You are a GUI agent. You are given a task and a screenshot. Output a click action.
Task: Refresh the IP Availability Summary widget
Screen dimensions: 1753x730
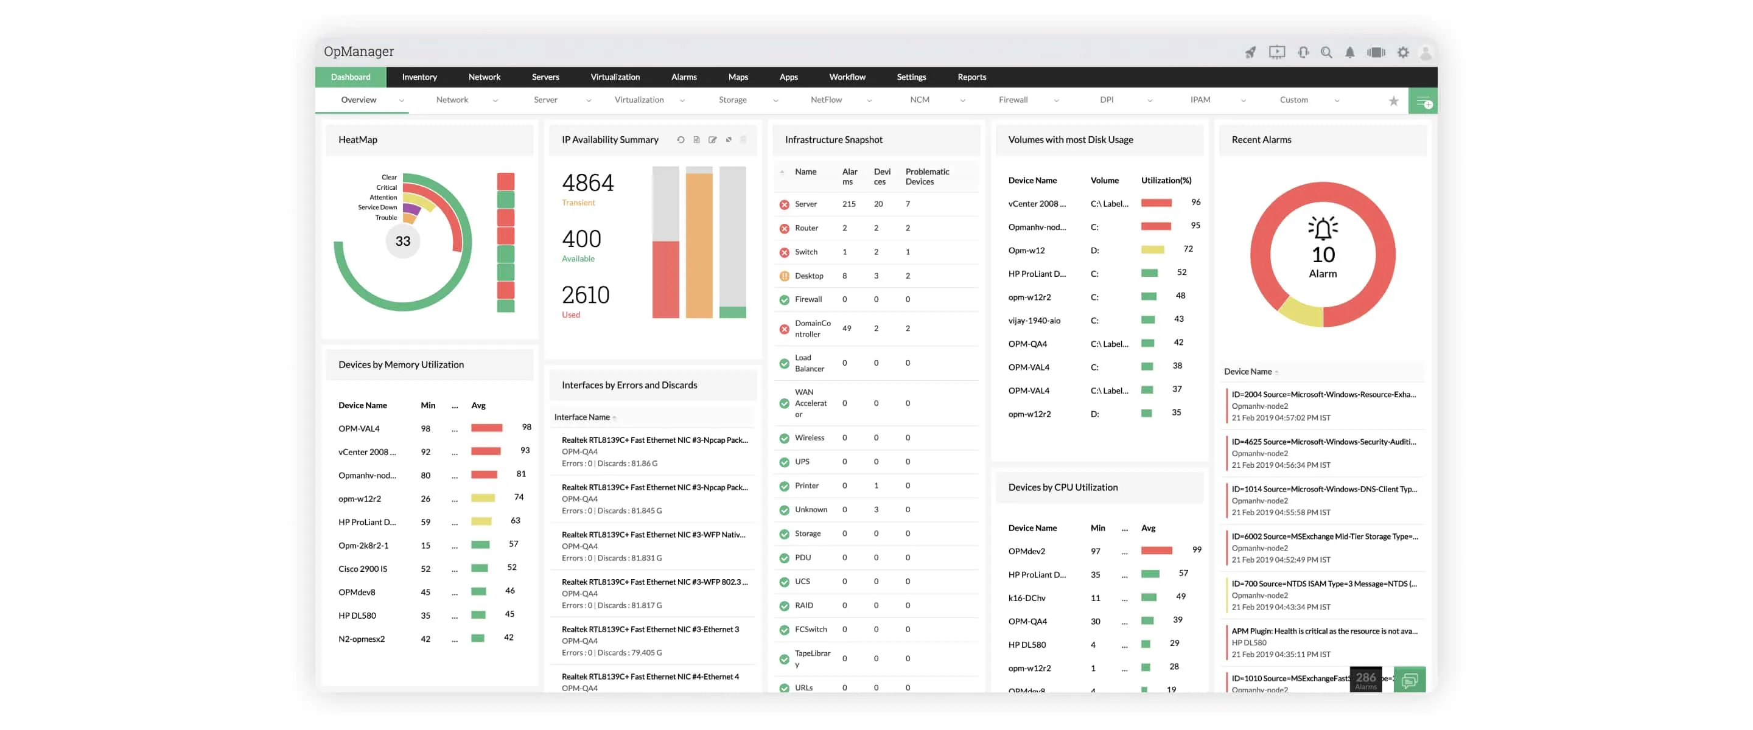(x=681, y=139)
